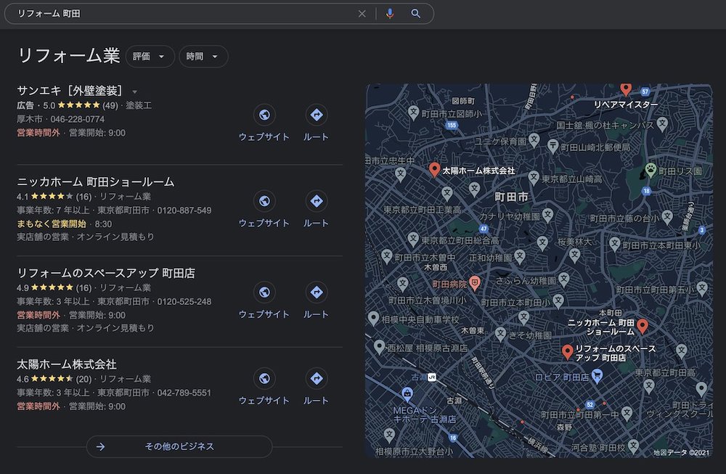The height and width of the screenshot is (474, 726).
Task: Select the リペアマイスター map pin
Action: pos(626,89)
